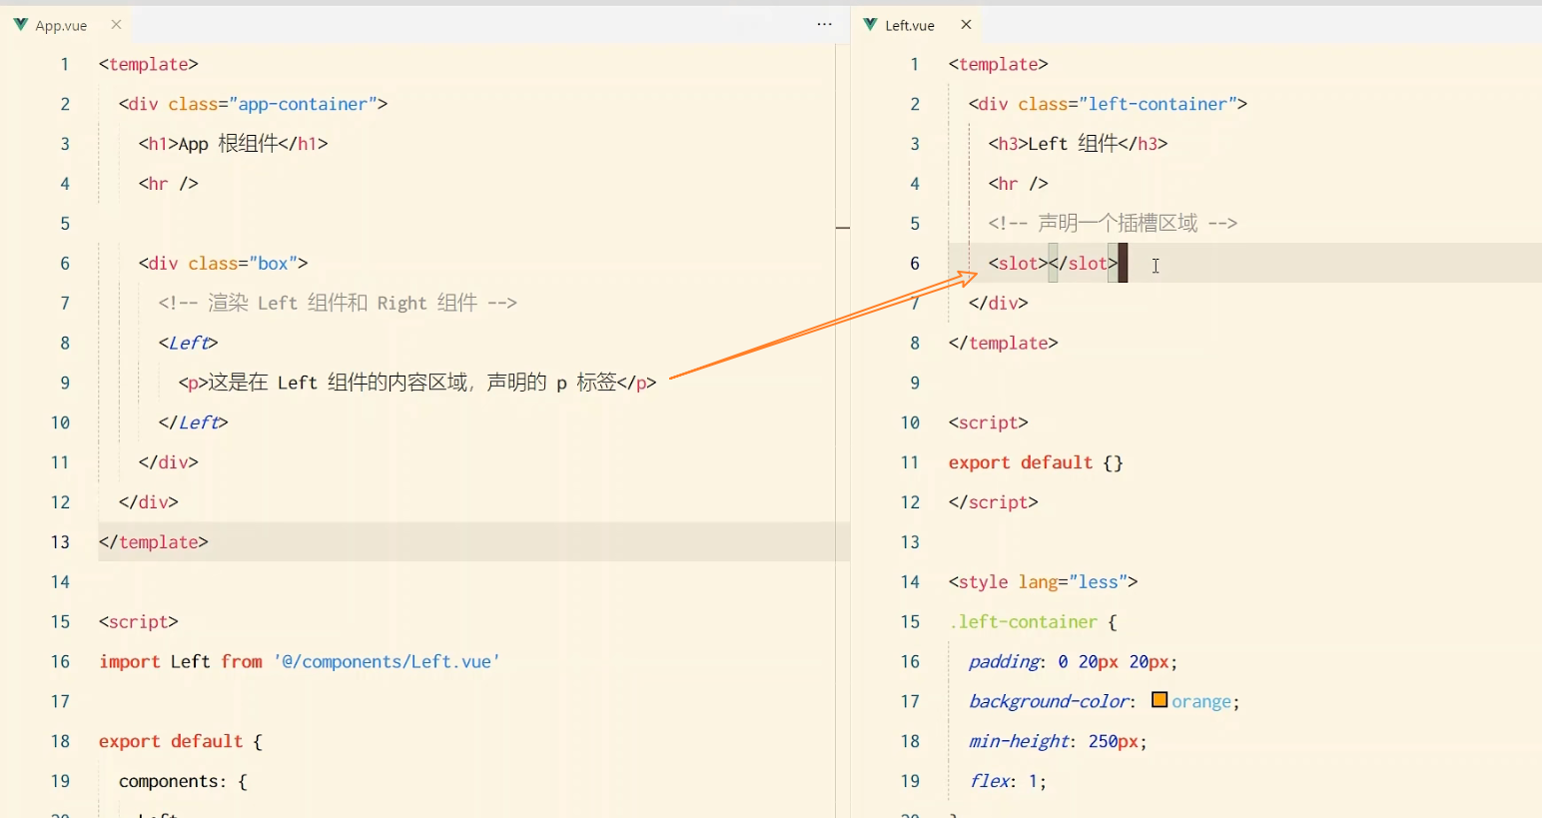Click the 'flex: 1' line

coord(1007,782)
